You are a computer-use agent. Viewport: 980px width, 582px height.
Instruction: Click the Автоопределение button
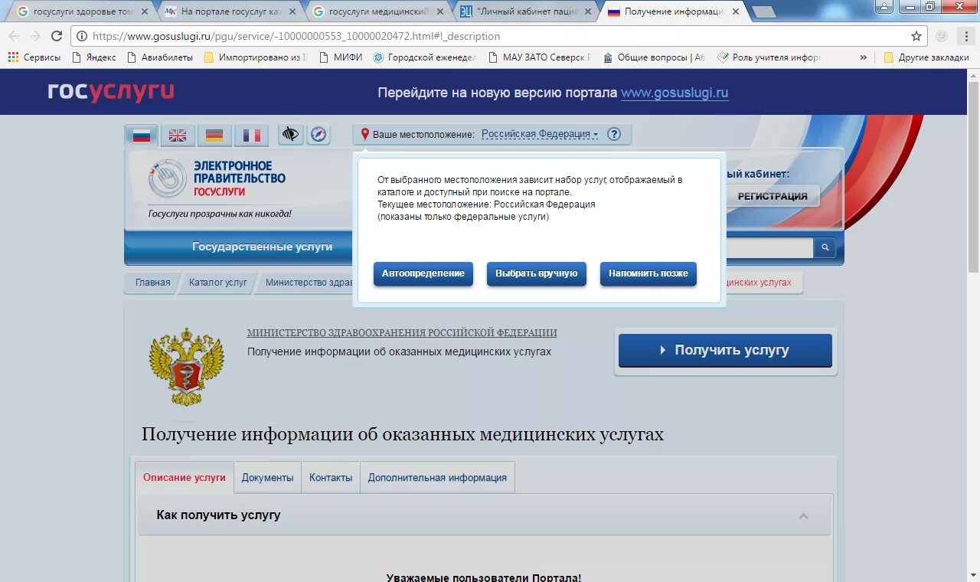coord(423,273)
